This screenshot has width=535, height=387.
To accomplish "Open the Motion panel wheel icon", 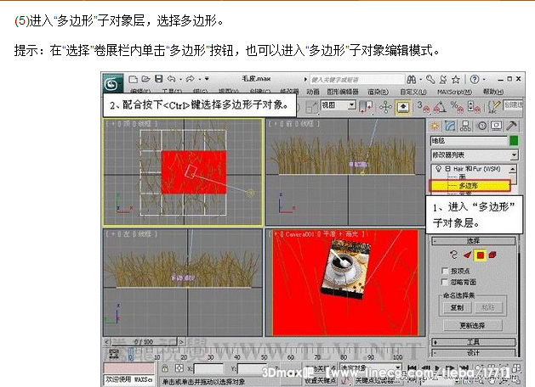I will tap(481, 126).
